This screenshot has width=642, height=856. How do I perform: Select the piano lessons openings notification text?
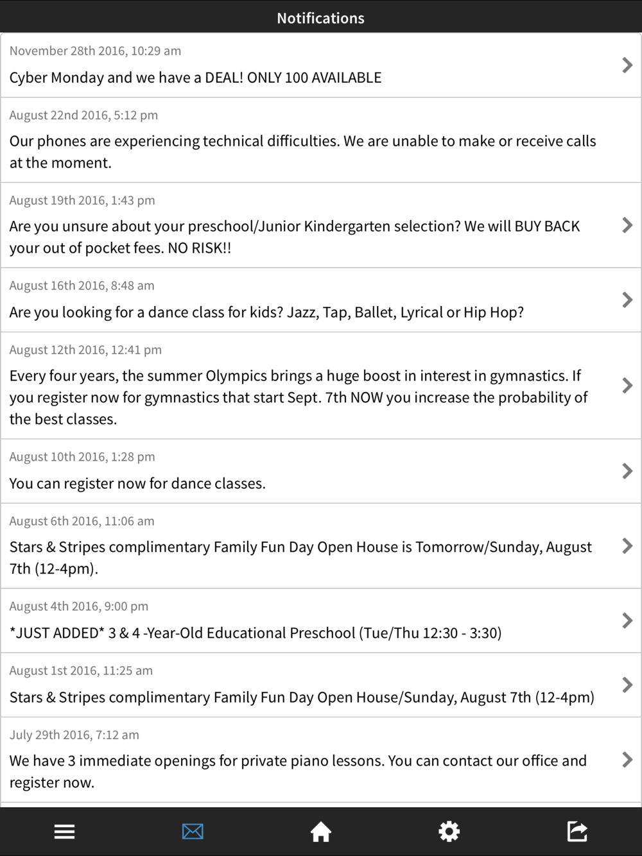298,771
